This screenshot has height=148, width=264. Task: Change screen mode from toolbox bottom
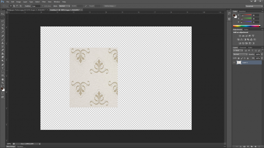2,97
